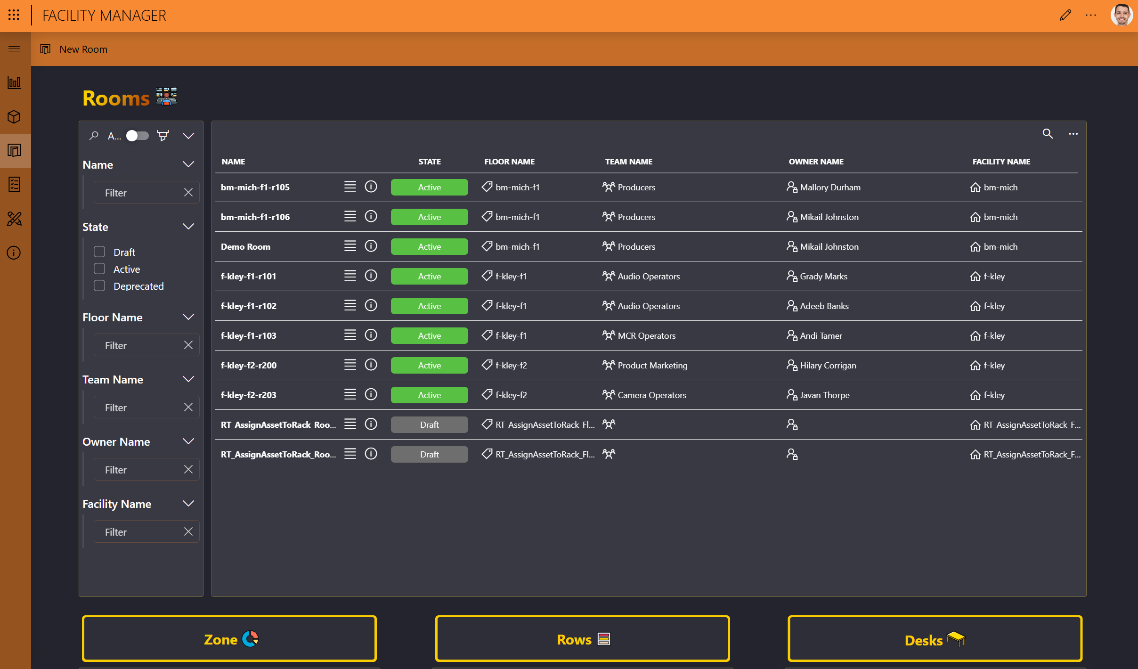Open the dashboard chart icon in sidebar

coord(14,83)
